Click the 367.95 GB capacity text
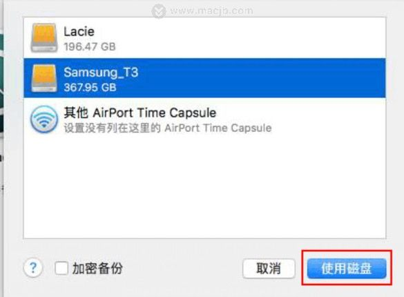 click(90, 87)
